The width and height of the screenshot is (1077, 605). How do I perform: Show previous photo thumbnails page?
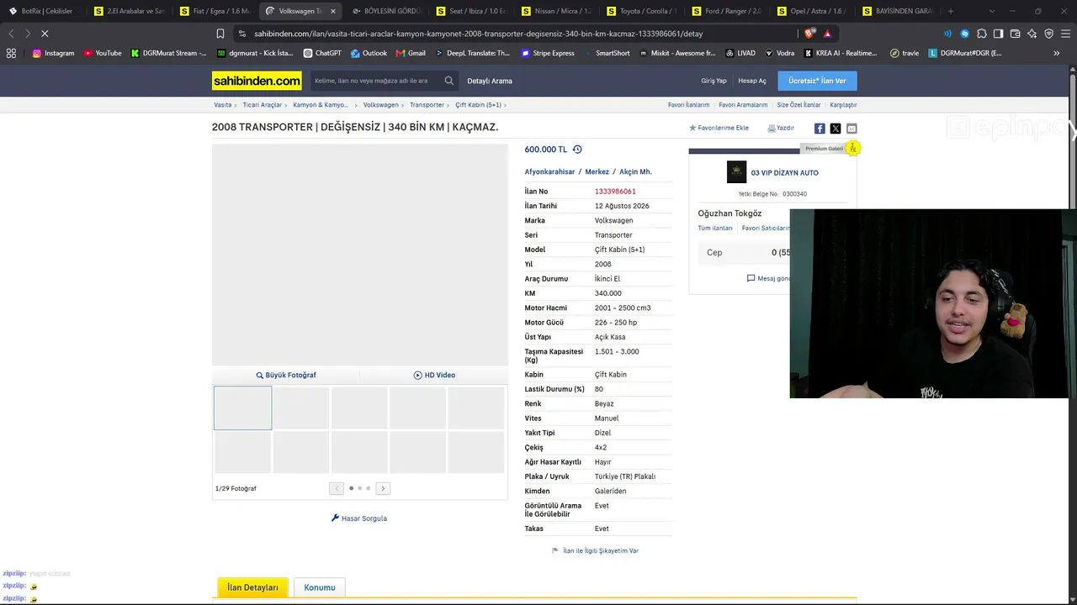337,488
